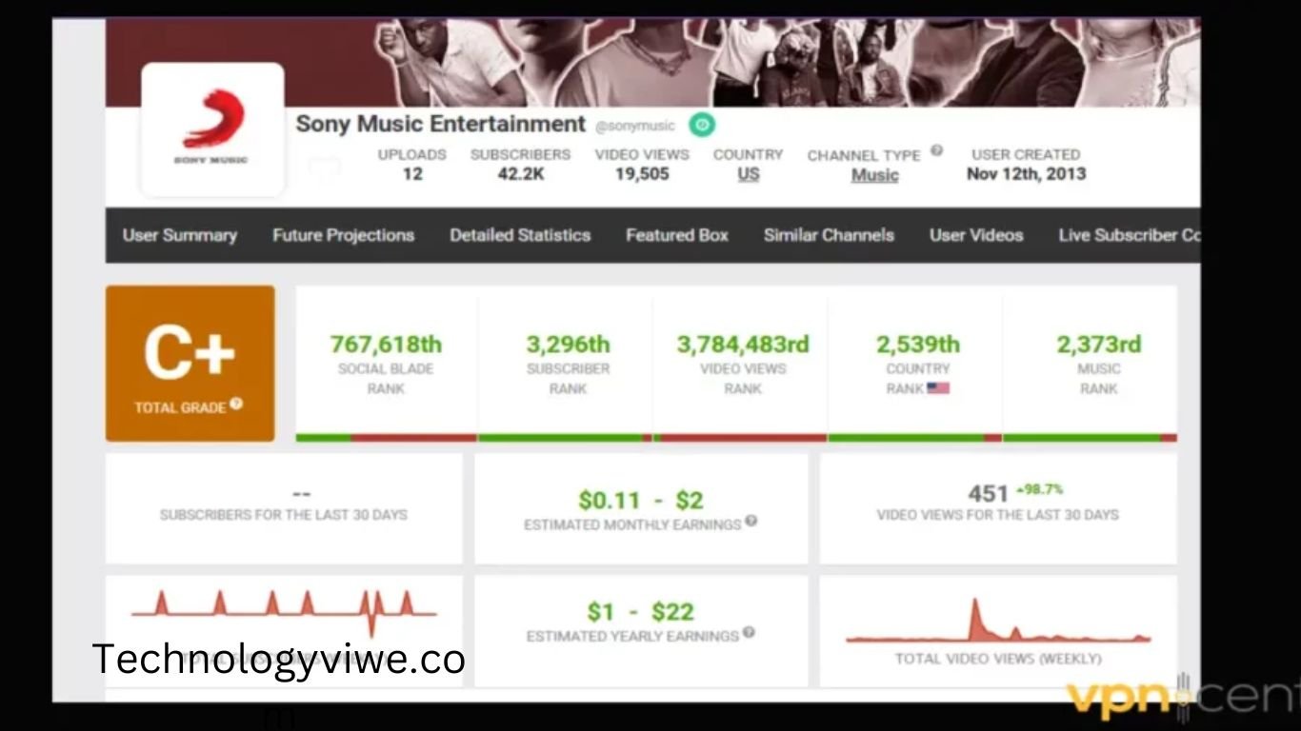Image resolution: width=1301 pixels, height=731 pixels.
Task: Click the Subscribers For The Last 30 Days label
Action: click(284, 515)
